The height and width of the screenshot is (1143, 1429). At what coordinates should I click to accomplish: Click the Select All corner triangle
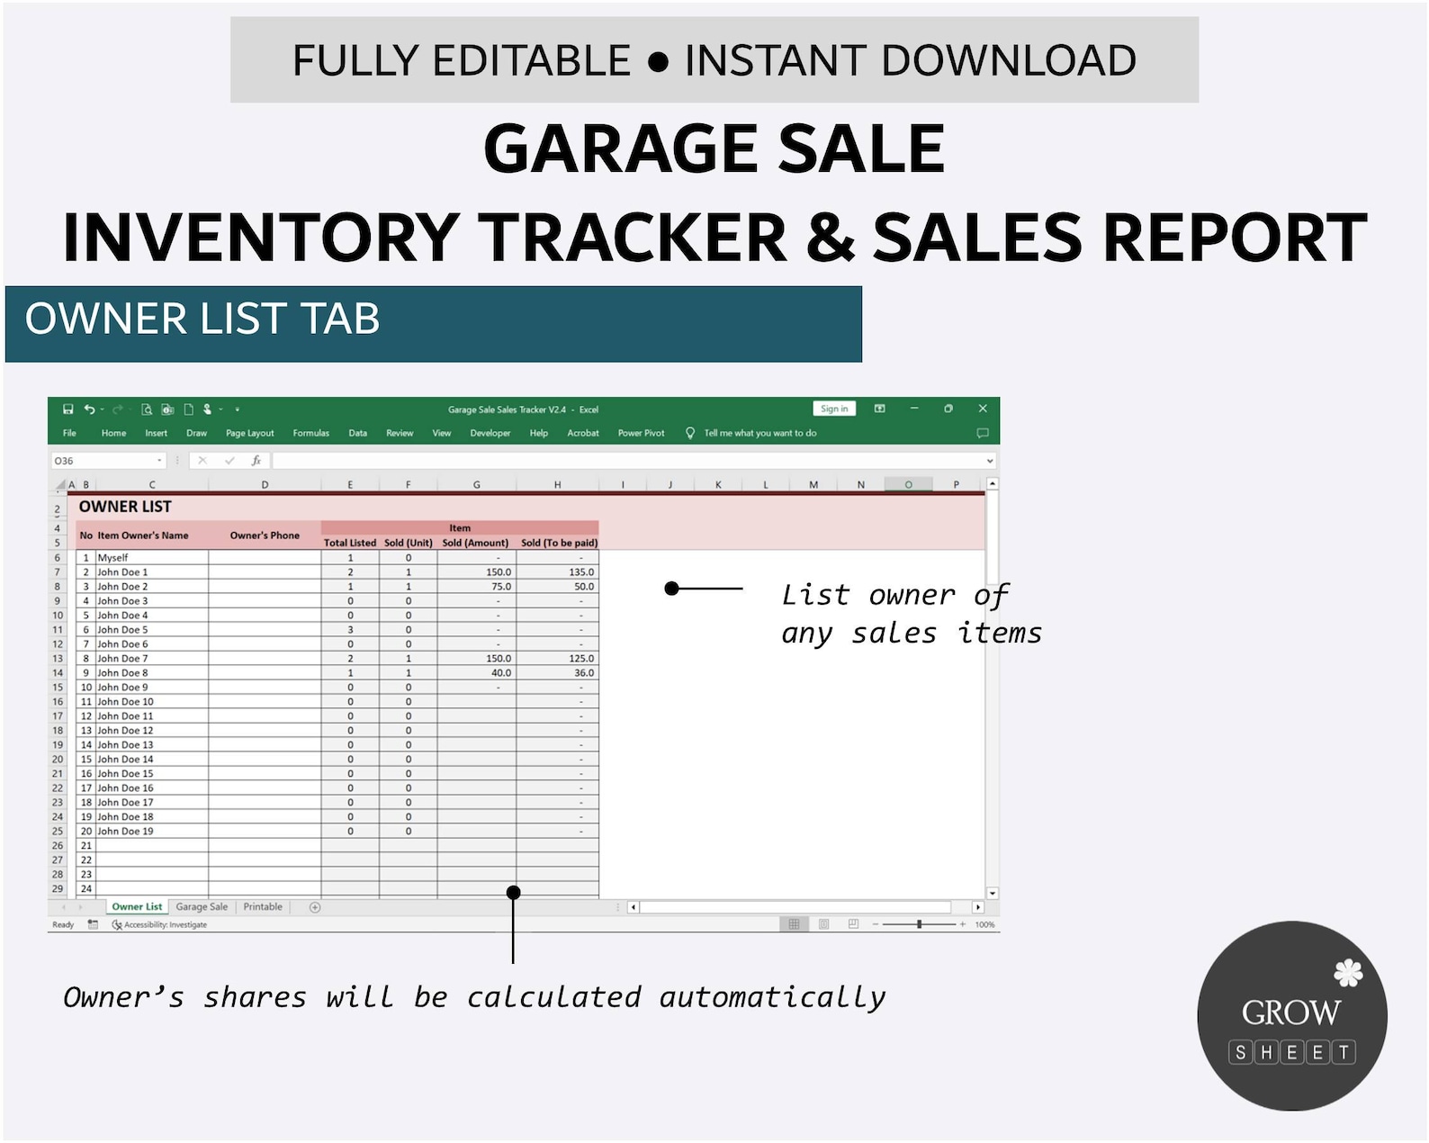coord(60,484)
